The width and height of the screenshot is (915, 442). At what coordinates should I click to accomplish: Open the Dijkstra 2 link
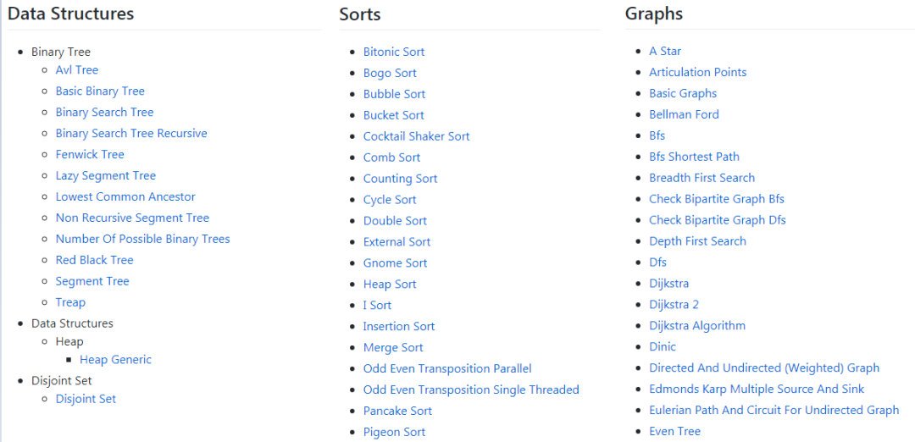pos(674,304)
